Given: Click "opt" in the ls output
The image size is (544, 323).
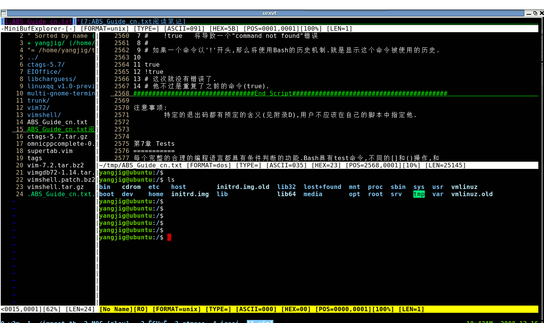Looking at the screenshot, I should click(355, 194).
